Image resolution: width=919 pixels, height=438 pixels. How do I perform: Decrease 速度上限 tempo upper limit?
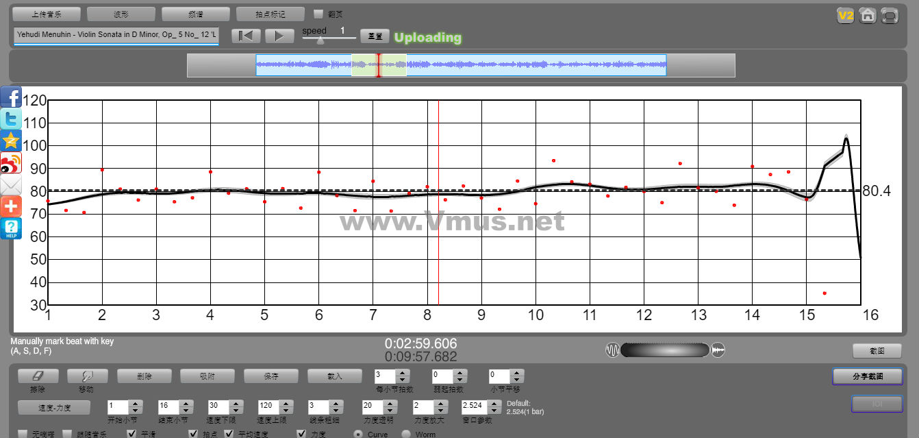click(287, 409)
